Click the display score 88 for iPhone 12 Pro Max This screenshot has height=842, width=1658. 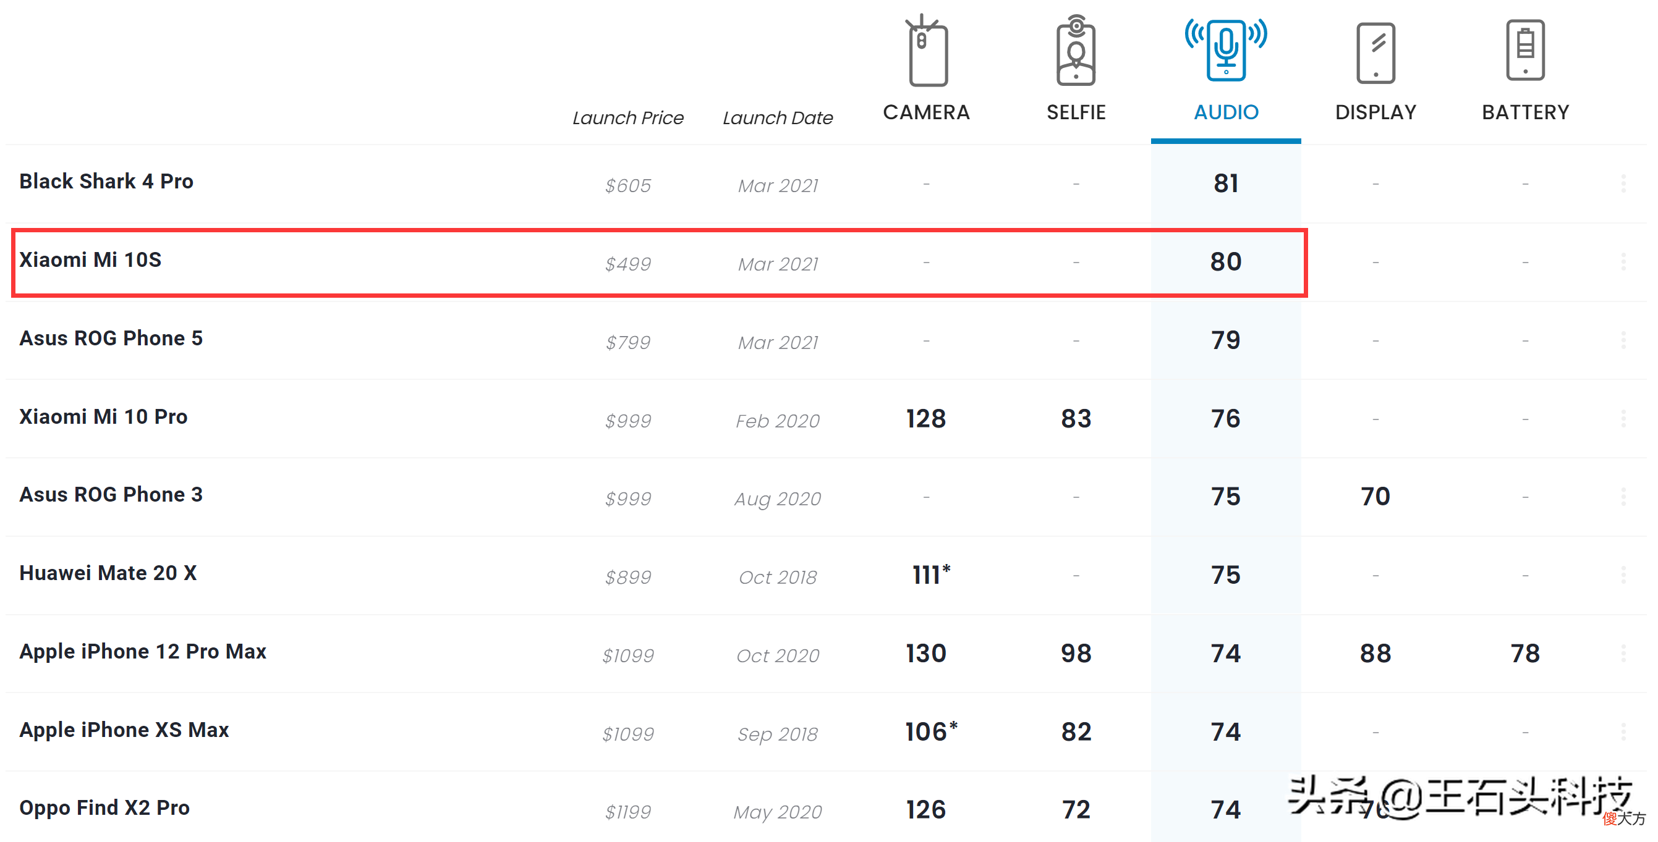pos(1375,654)
